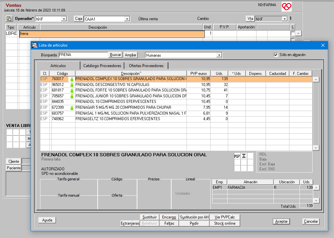Click the almacén table scrollbar down arrow
The width and height of the screenshot is (334, 238).
pyautogui.click(x=316, y=201)
